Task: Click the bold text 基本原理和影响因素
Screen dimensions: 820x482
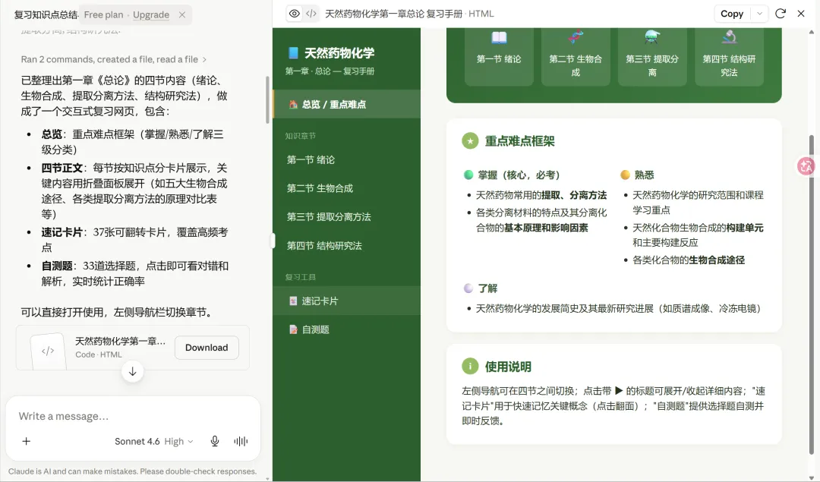Action: [546, 228]
